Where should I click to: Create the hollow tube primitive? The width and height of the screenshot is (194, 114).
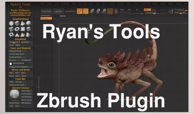click(11, 29)
